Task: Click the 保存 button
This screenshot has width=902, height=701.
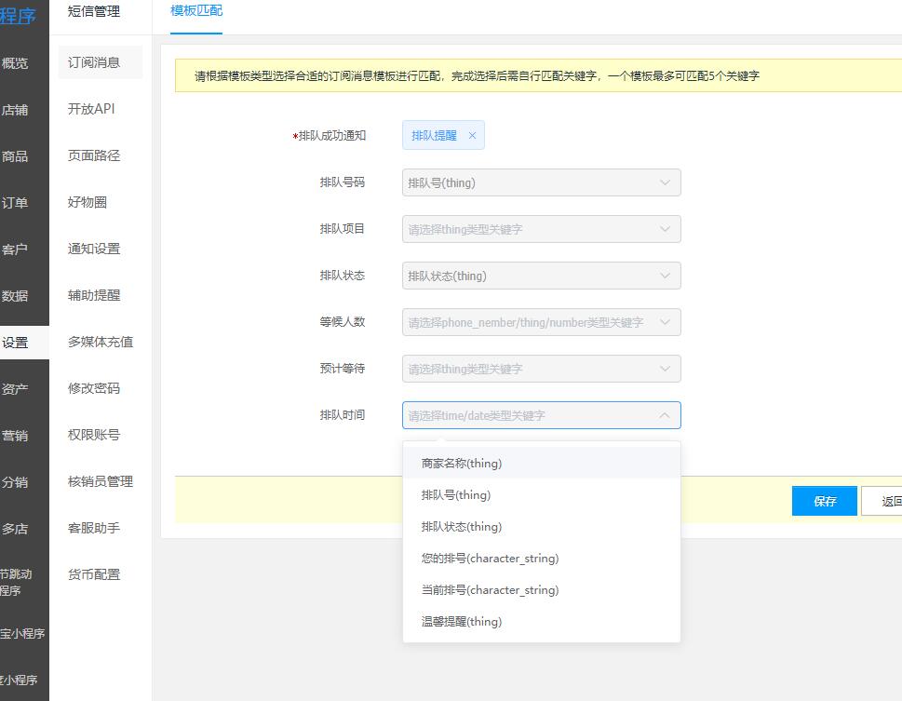Action: click(824, 501)
